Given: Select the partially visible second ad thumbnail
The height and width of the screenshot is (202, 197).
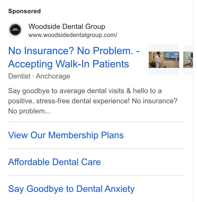Looking at the screenshot, I should tap(188, 60).
